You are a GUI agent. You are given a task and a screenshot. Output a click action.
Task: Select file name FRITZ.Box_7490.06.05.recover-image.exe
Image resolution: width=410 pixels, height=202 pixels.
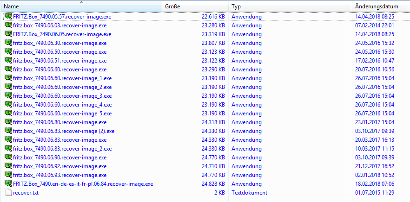[x=62, y=34]
